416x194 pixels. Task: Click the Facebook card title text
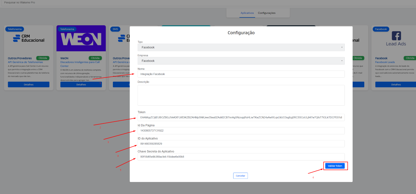tap(381, 58)
